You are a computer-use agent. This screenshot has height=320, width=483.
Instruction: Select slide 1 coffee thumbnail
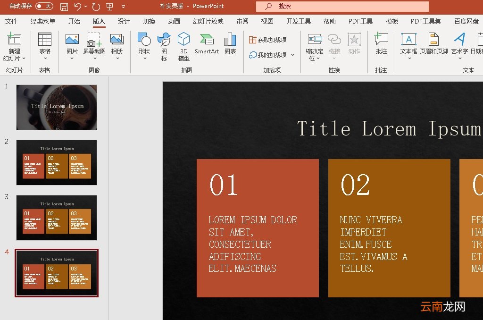[x=57, y=107]
